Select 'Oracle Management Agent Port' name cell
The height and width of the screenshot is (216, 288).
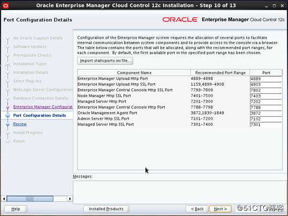(107, 113)
